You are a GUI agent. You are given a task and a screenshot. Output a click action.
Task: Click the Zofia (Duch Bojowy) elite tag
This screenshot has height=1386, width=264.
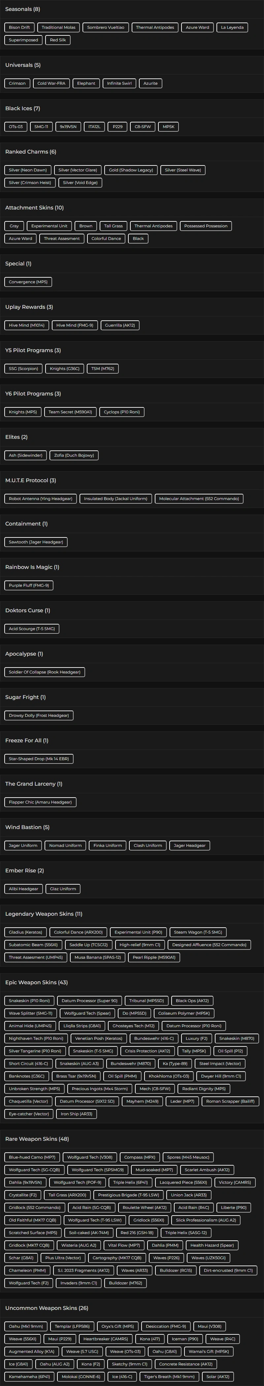(74, 455)
